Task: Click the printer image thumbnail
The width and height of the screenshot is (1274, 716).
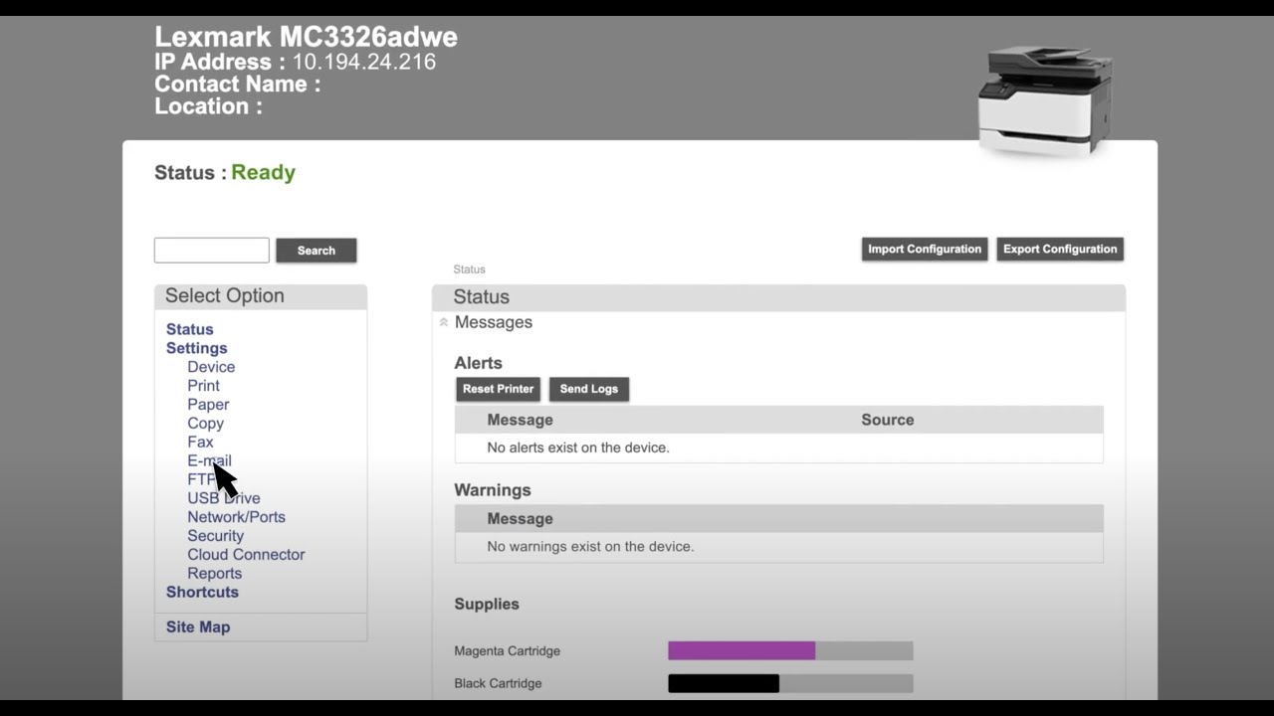Action: (1044, 101)
